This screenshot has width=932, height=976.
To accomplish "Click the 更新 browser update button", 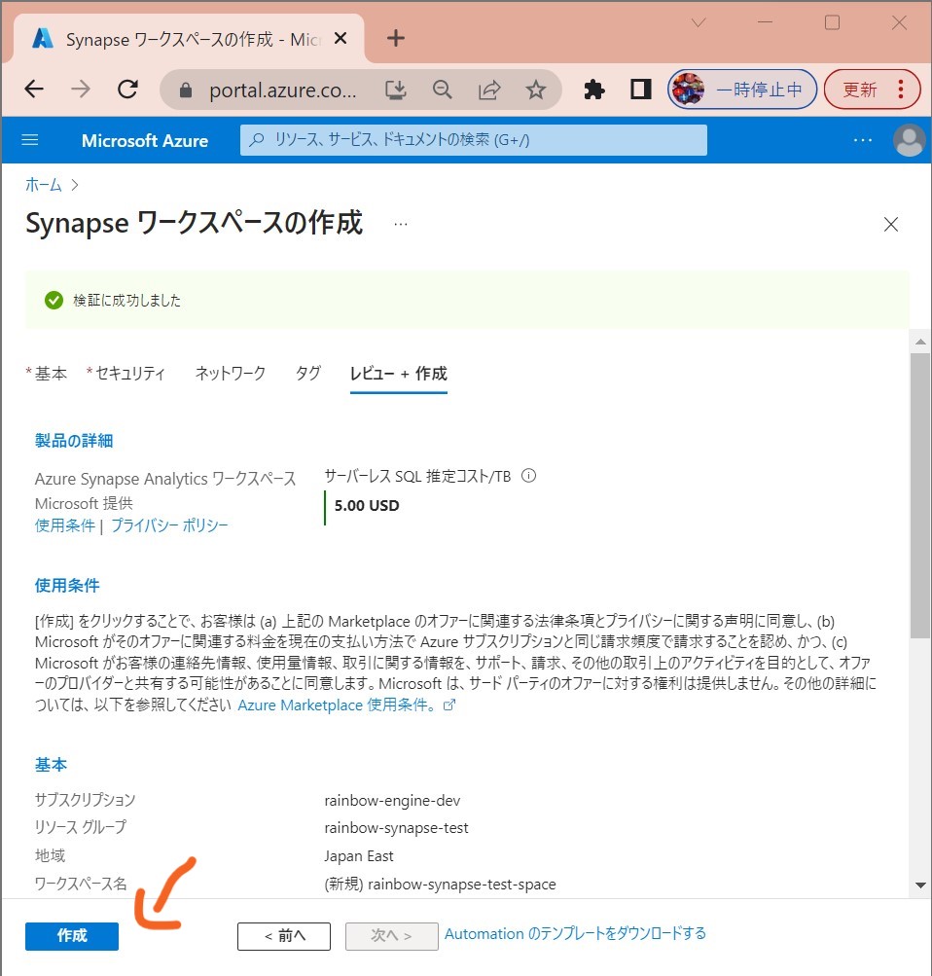I will pyautogui.click(x=872, y=90).
